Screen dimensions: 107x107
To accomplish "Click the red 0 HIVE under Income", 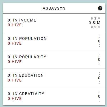I will [15, 25].
